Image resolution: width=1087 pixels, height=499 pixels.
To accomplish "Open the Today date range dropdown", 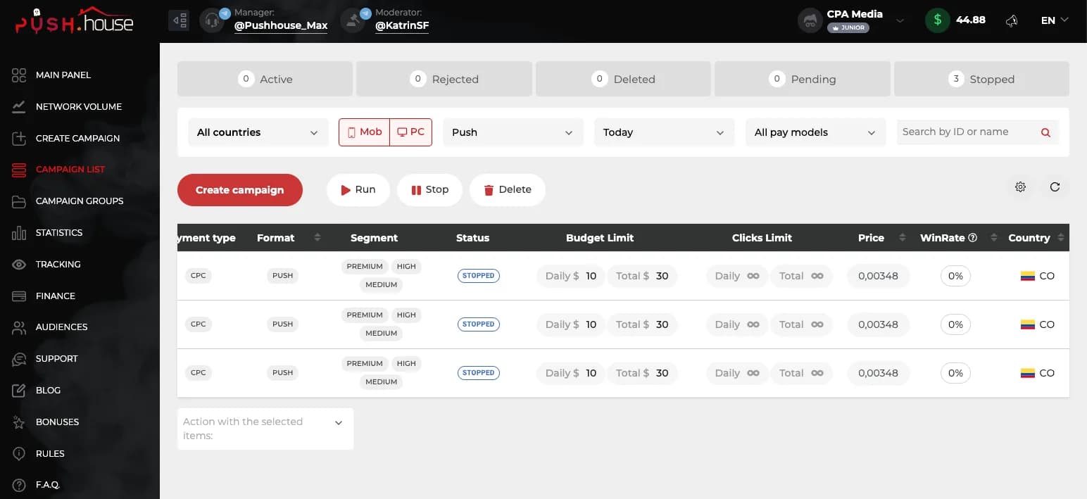I will [665, 132].
